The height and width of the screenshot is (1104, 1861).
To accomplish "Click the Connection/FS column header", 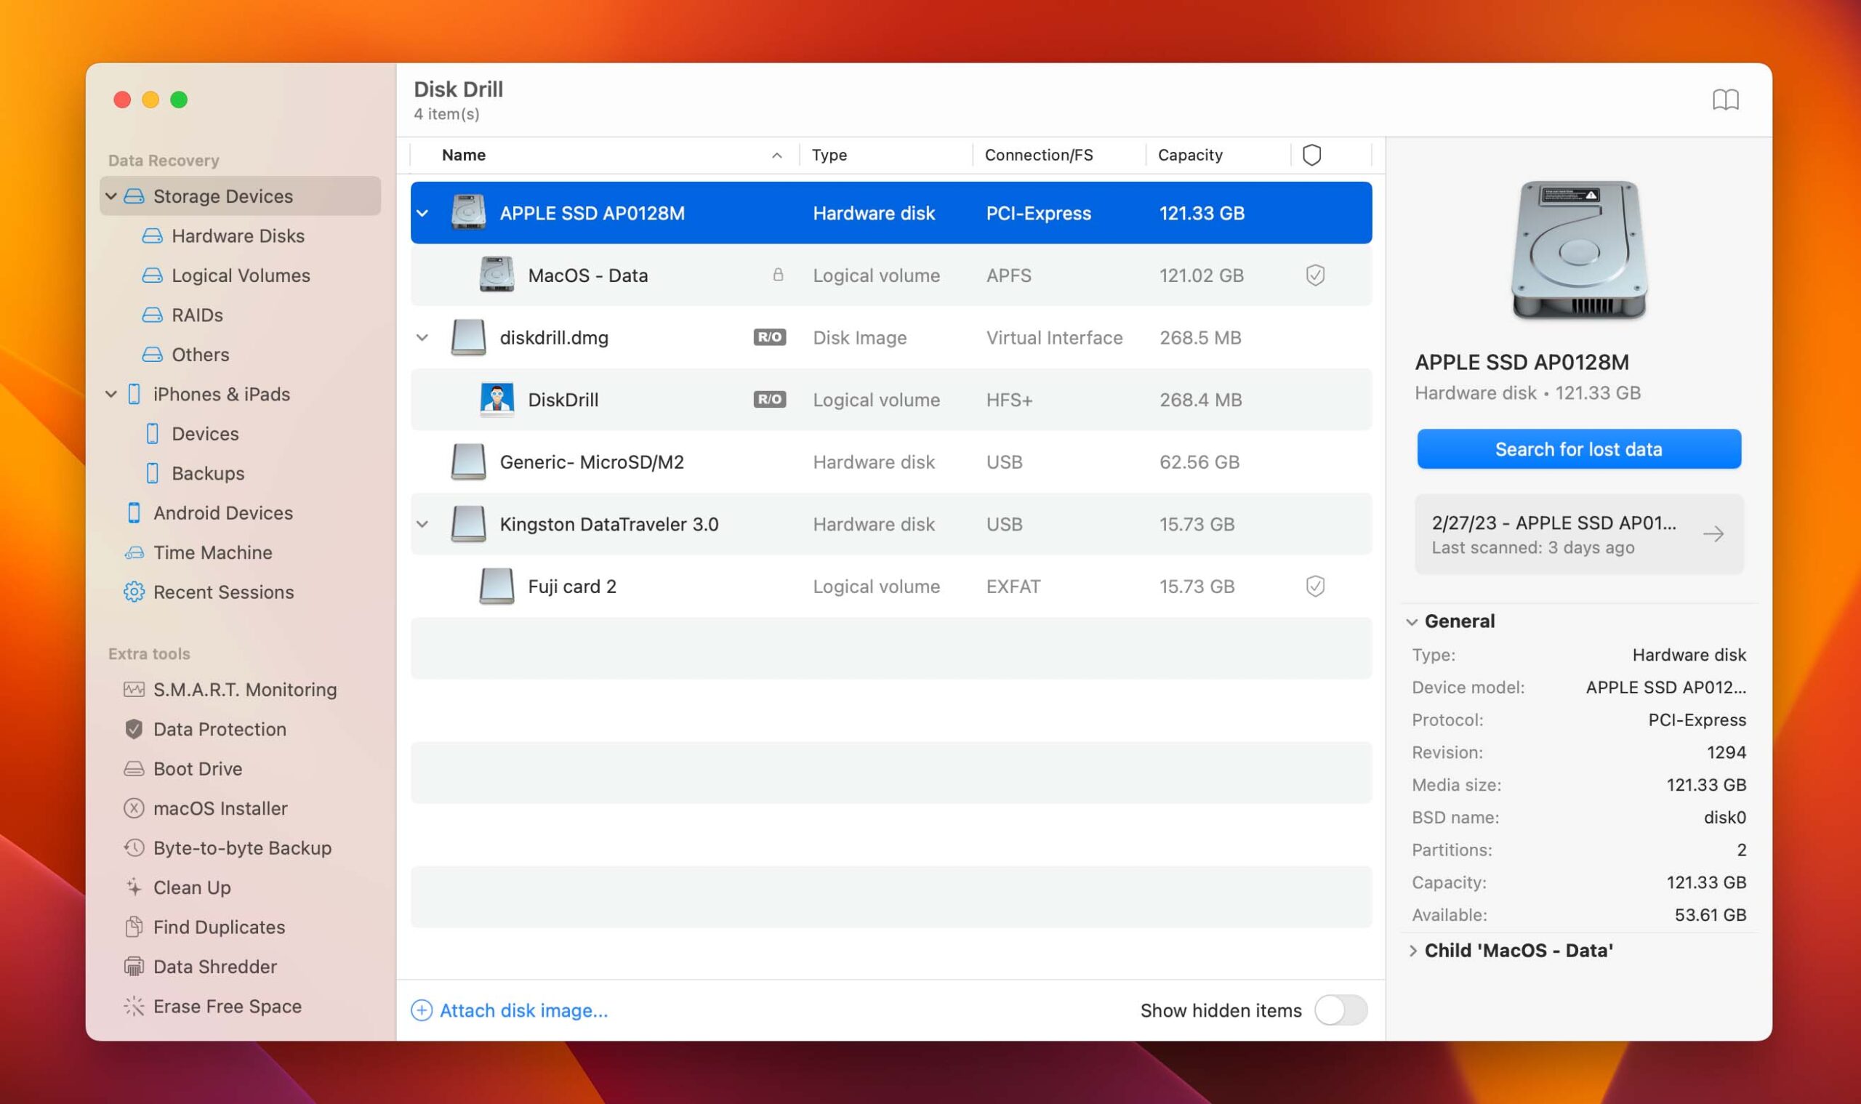I will (x=1059, y=155).
